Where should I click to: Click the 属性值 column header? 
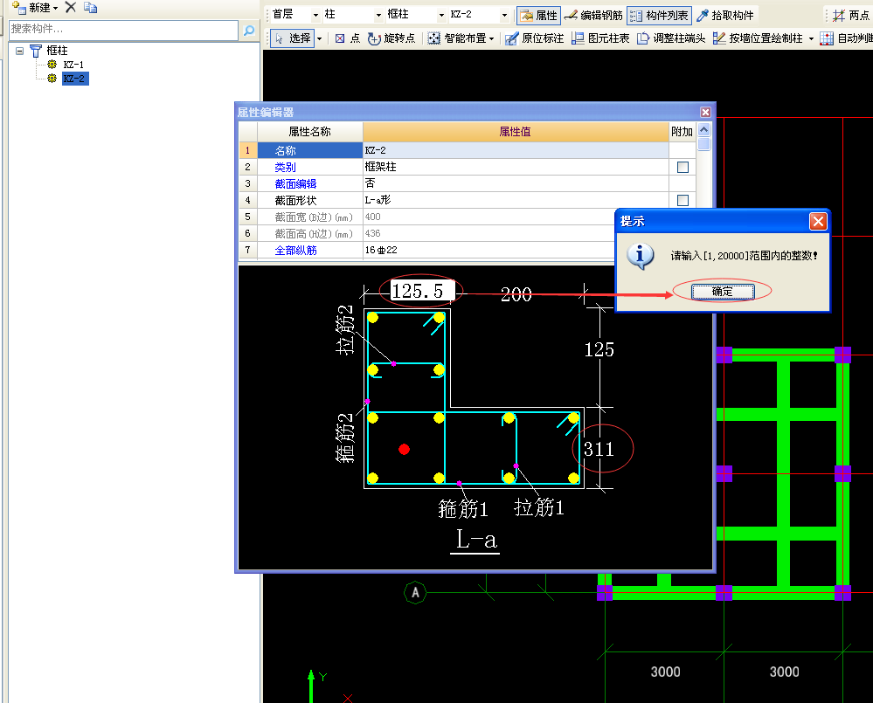coord(516,132)
